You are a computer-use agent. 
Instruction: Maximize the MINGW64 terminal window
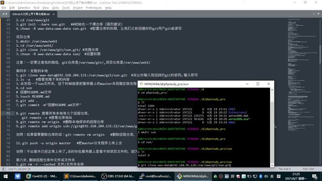tap(258, 84)
